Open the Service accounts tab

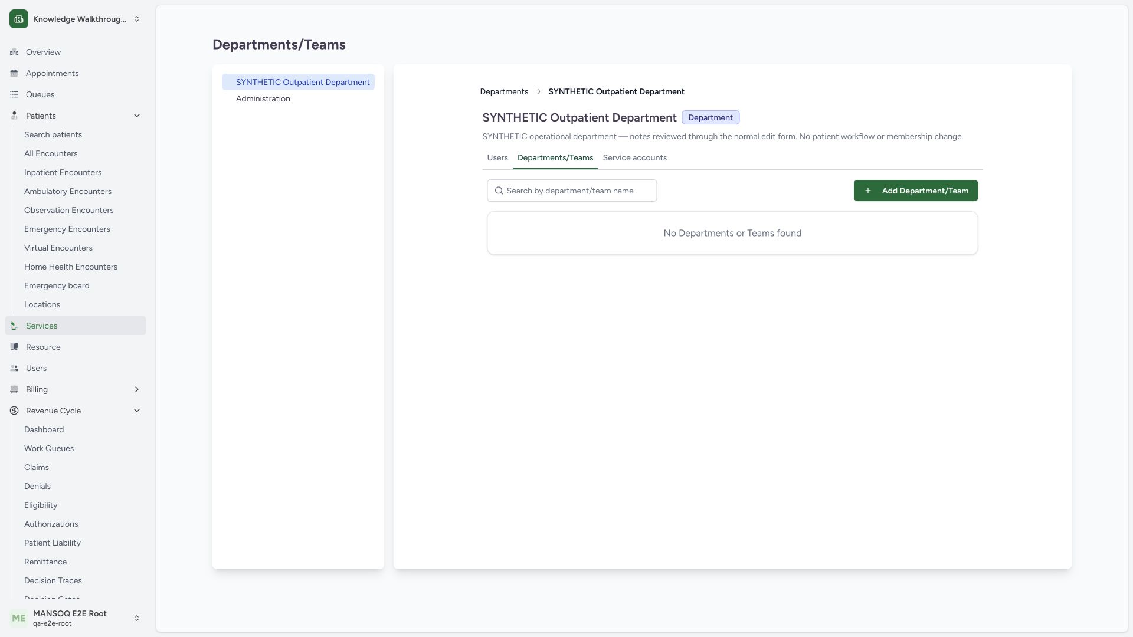635,158
